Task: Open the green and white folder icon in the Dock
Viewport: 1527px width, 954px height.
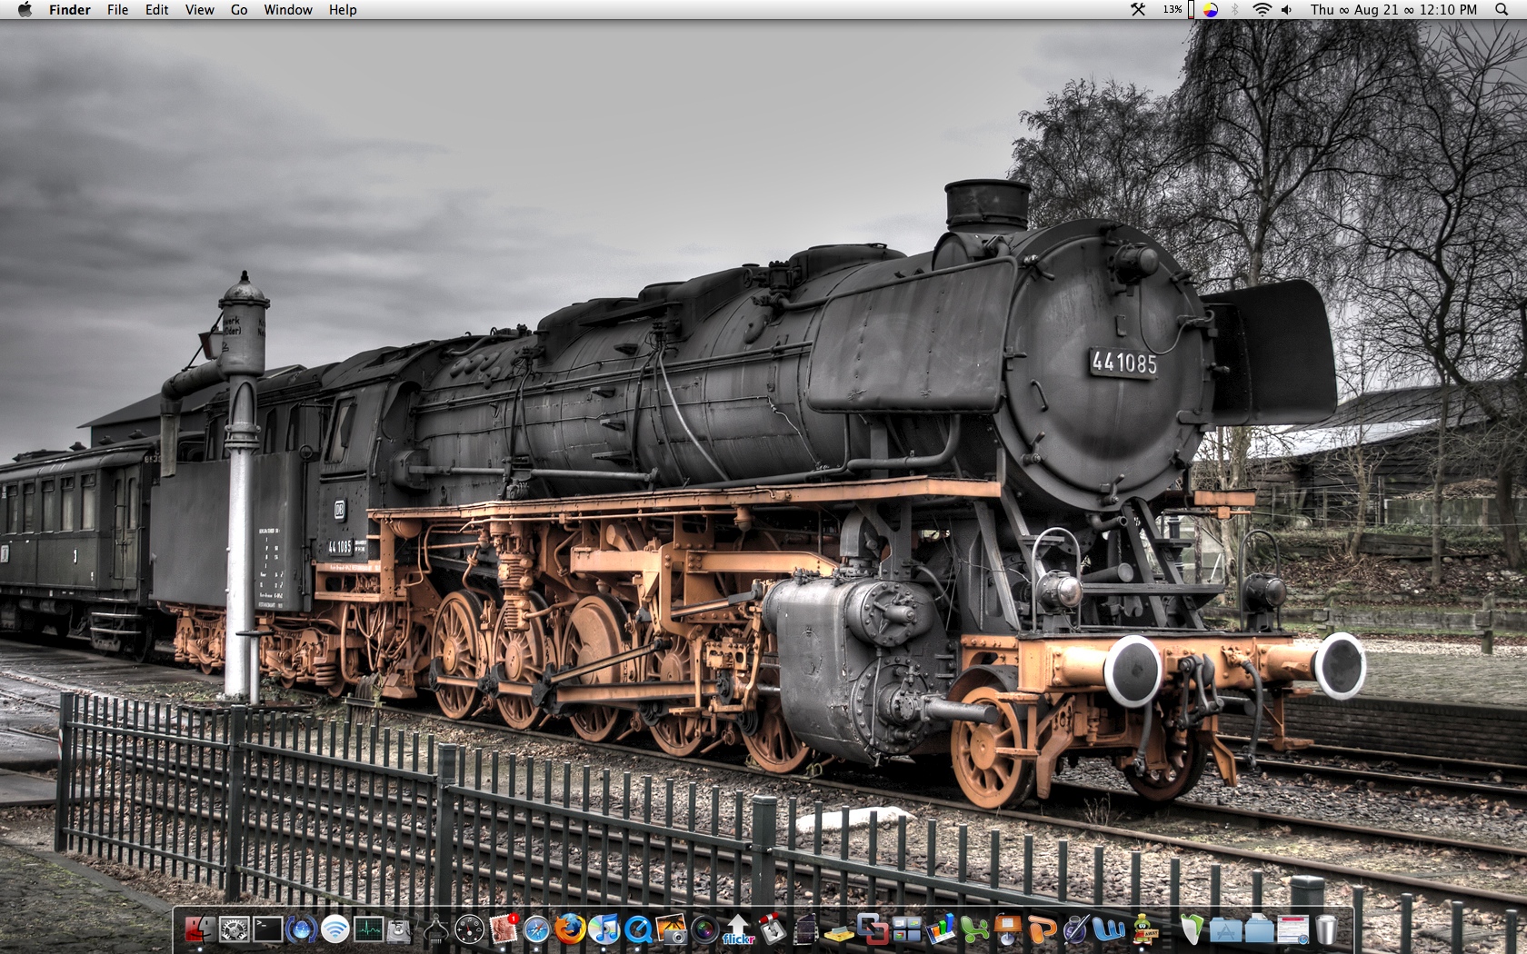Action: pyautogui.click(x=1192, y=929)
